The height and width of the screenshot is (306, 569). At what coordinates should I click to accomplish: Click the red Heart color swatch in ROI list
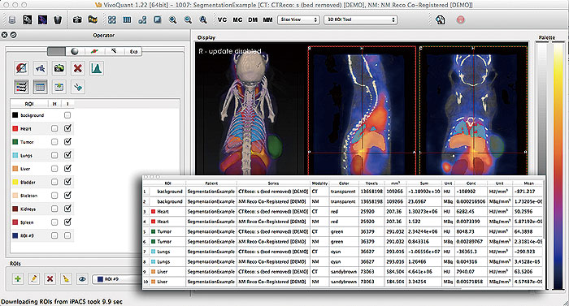15,129
